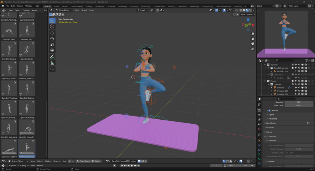Open the Render menu

20,6
